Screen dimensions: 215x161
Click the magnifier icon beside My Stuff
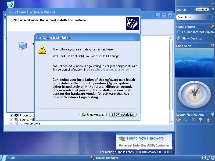213,9
